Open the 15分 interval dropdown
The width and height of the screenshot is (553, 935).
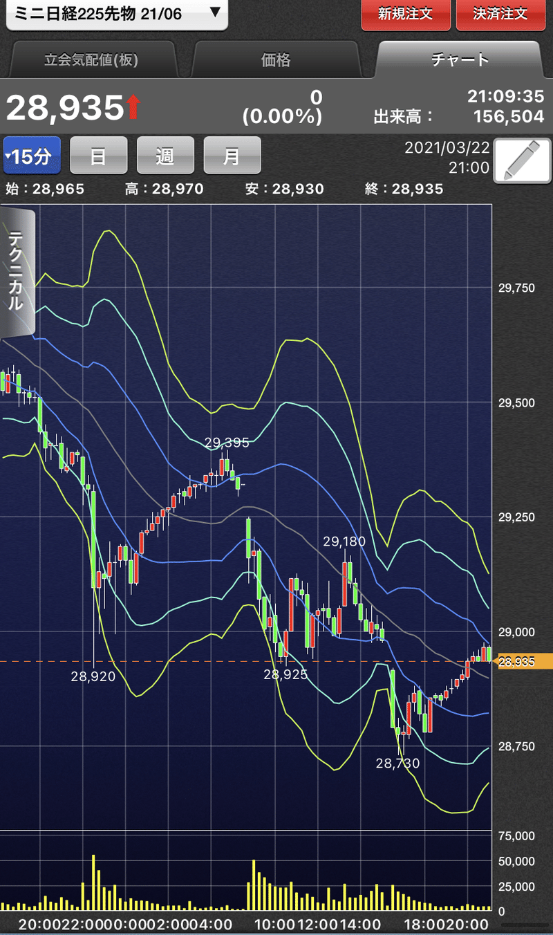(x=32, y=156)
